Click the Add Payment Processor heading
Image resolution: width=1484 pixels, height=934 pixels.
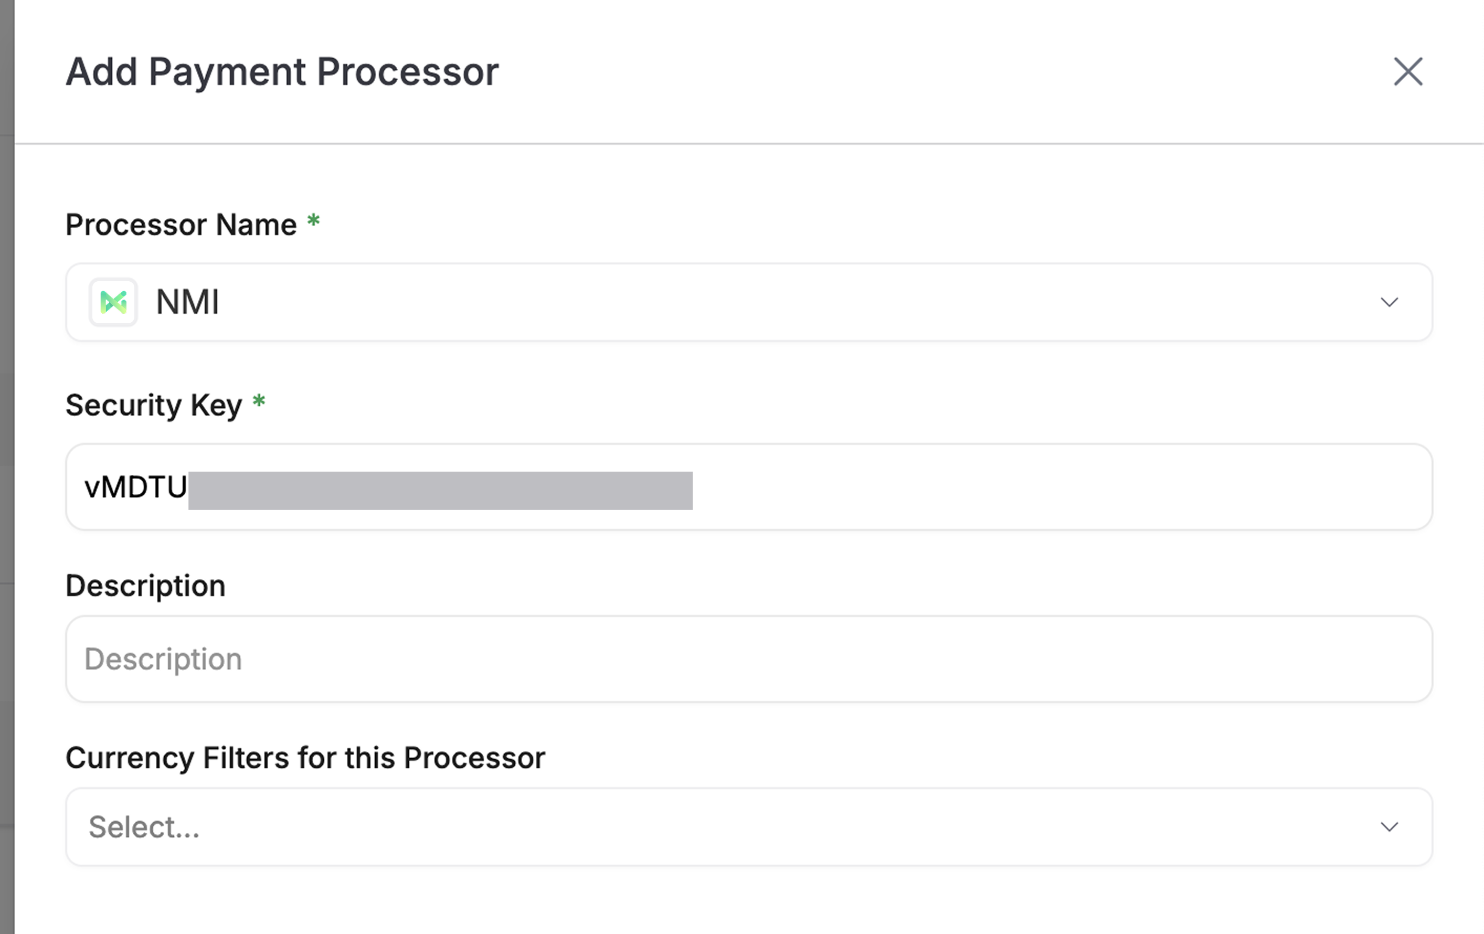[x=282, y=71]
